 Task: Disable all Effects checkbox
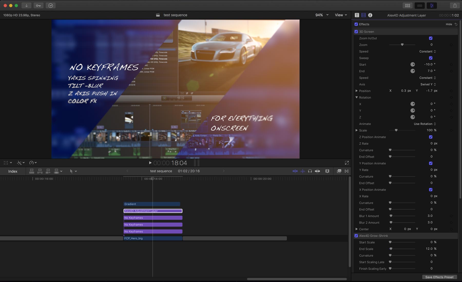click(x=356, y=24)
